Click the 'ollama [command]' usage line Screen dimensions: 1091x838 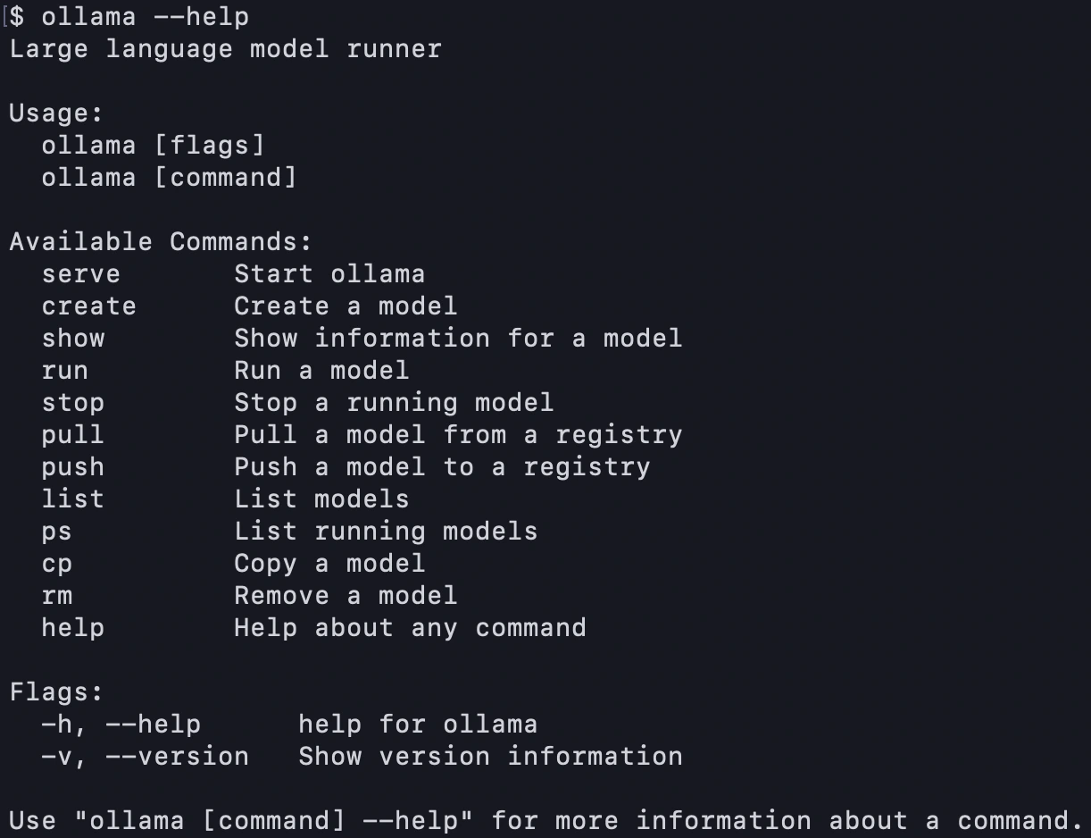point(169,178)
